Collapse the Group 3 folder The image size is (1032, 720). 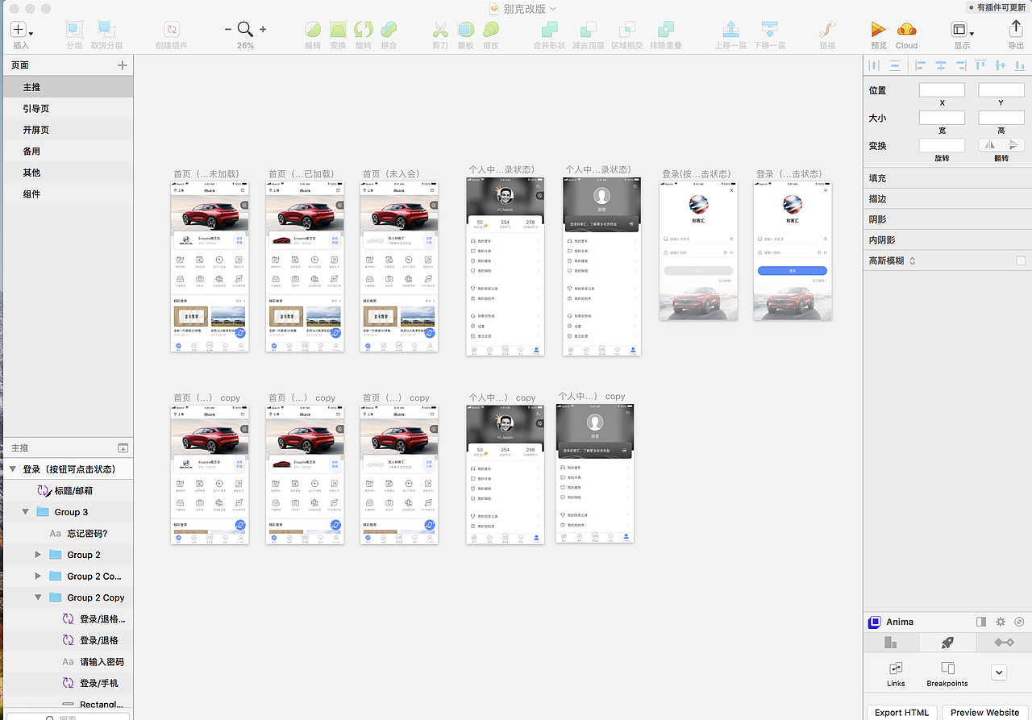pyautogui.click(x=26, y=512)
